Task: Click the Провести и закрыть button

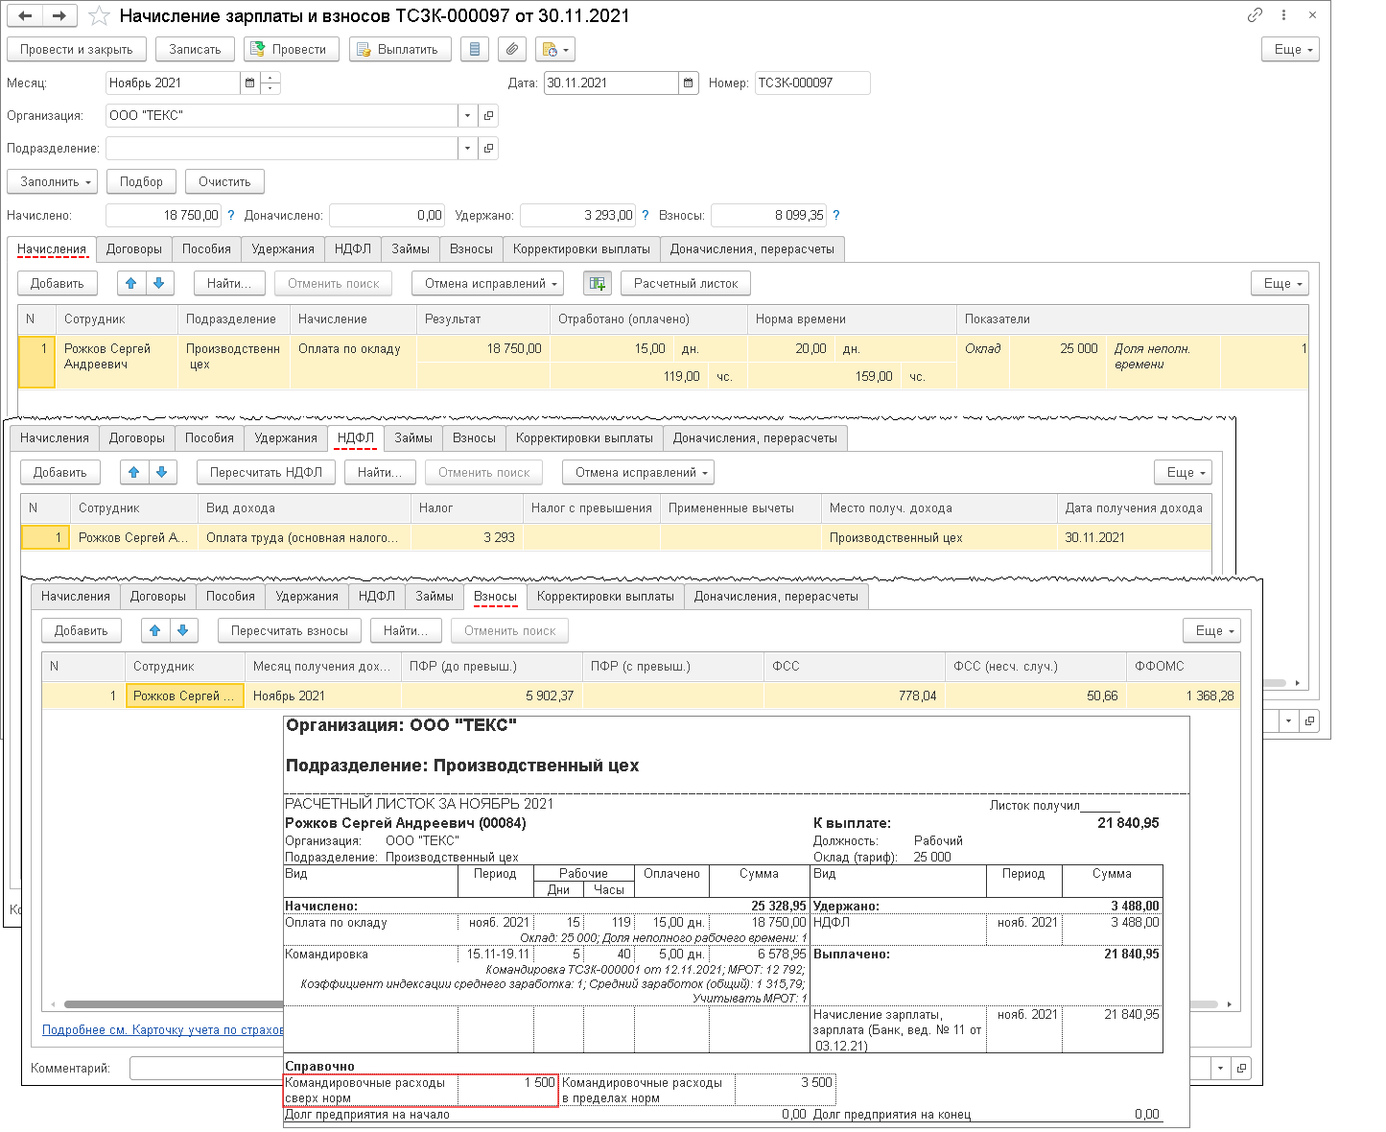Action: 77,49
